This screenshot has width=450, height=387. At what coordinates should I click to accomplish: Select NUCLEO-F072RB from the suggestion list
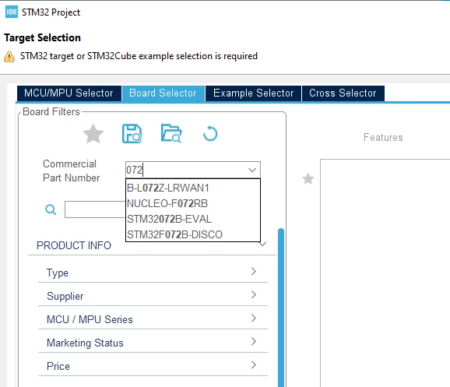click(x=193, y=203)
